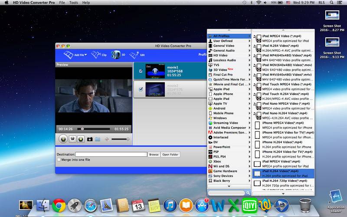Open Finder from the Dock
Viewport: 347px width, 217px height.
coord(43,205)
